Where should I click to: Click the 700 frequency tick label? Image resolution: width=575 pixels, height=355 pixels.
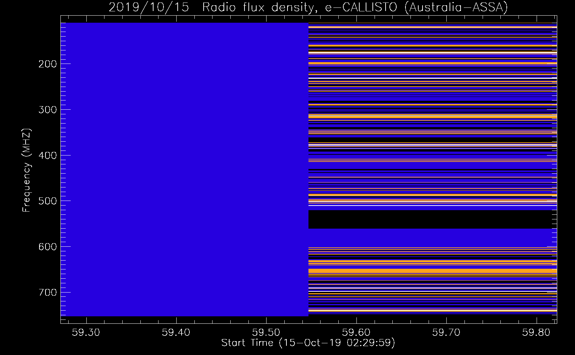pos(48,293)
